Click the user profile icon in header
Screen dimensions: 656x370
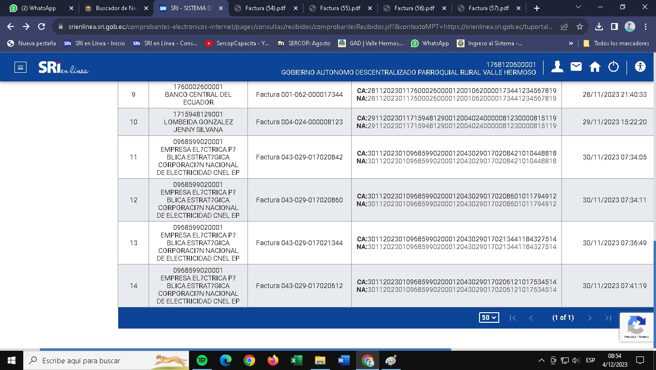[x=557, y=67]
